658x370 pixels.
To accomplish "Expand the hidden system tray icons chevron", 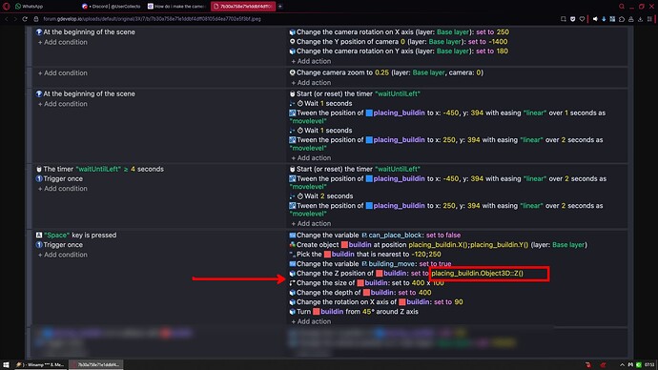I will (x=622, y=364).
